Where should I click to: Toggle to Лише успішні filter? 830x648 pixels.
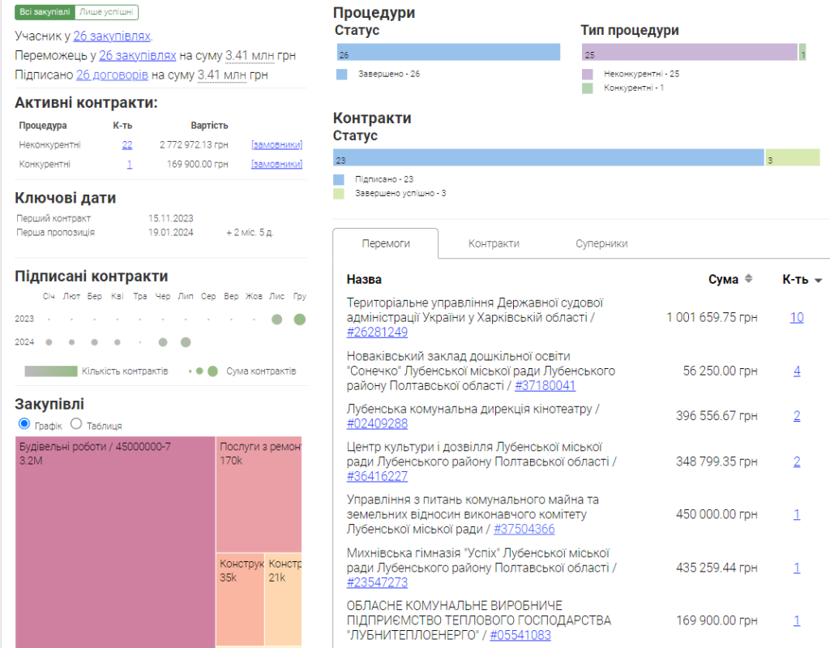108,12
